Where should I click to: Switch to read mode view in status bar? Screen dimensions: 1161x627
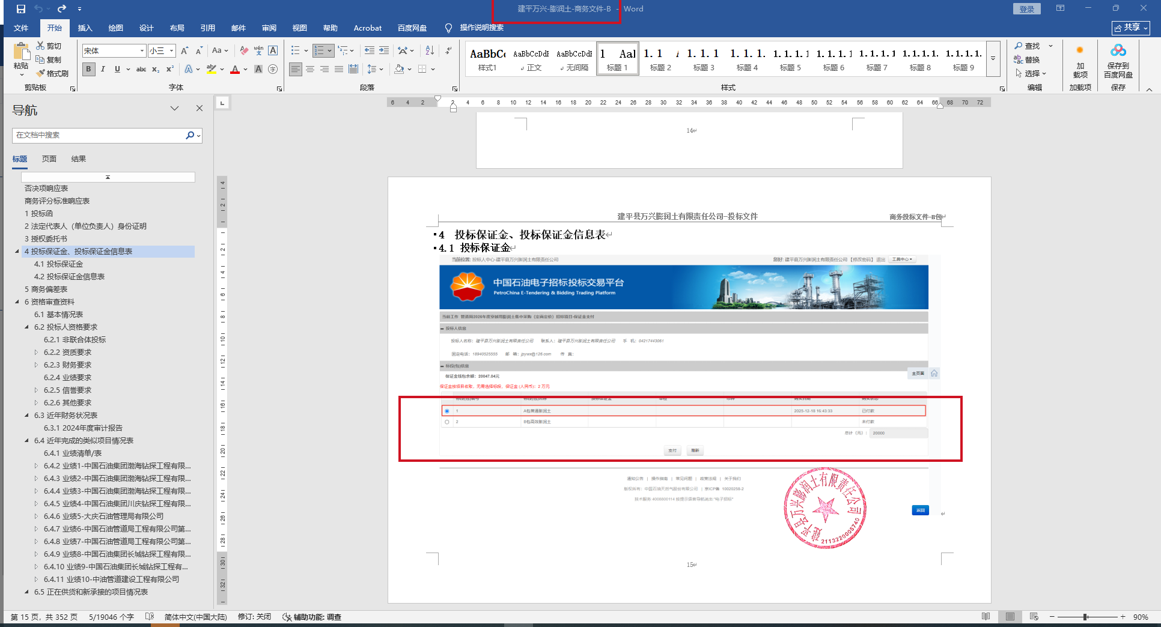tap(986, 617)
